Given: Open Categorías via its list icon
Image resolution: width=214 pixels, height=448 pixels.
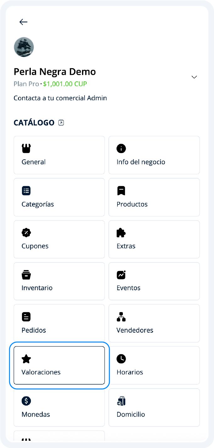Looking at the screenshot, I should pyautogui.click(x=26, y=191).
